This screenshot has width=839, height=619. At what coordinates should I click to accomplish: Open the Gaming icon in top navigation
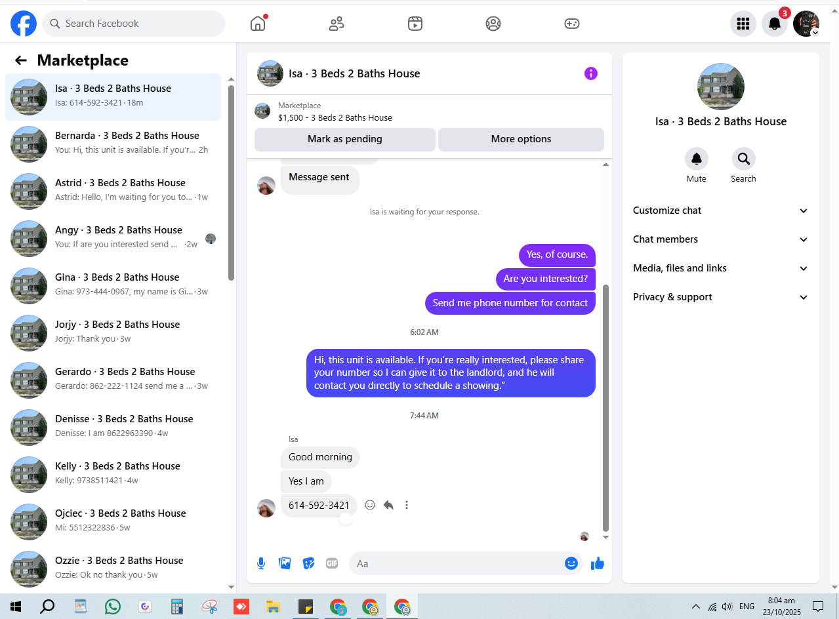click(x=572, y=24)
